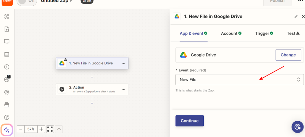Click the apps grid icon in sidebar
This screenshot has height=137, width=305.
(x=7, y=16)
